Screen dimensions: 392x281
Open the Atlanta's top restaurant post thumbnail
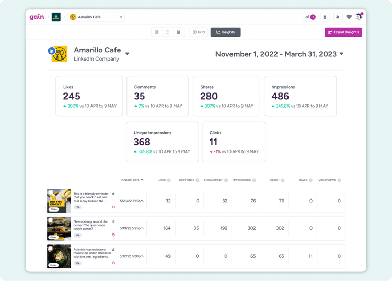(59, 256)
